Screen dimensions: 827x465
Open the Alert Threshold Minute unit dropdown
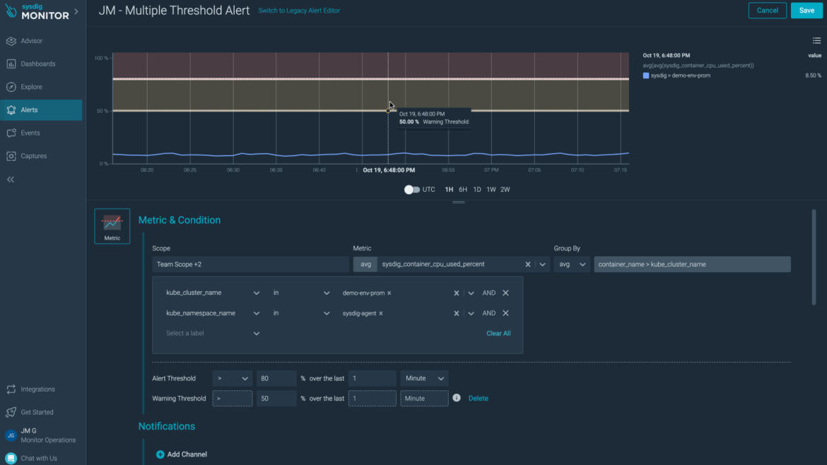tap(424, 378)
